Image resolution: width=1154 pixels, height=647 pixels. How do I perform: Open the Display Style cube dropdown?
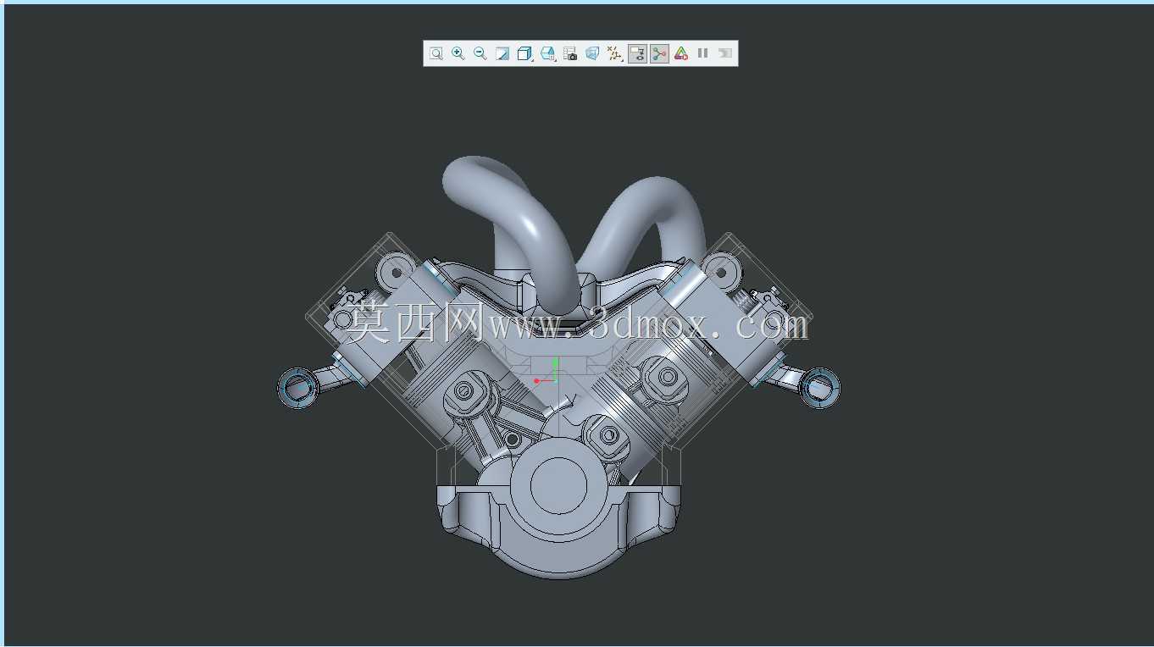(x=524, y=53)
